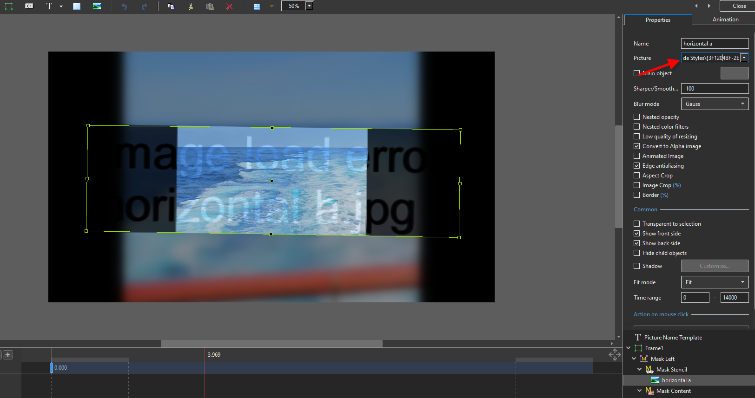Switch to the Animation tab
This screenshot has height=398, width=755.
pos(725,20)
